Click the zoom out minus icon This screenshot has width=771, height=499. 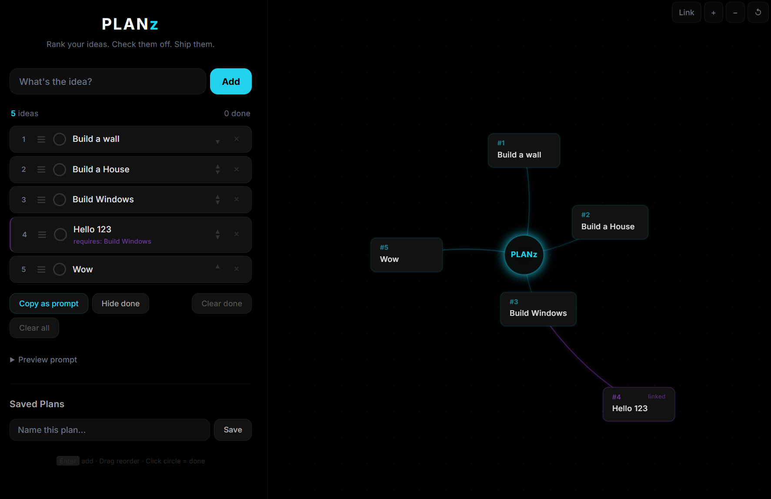tap(735, 13)
